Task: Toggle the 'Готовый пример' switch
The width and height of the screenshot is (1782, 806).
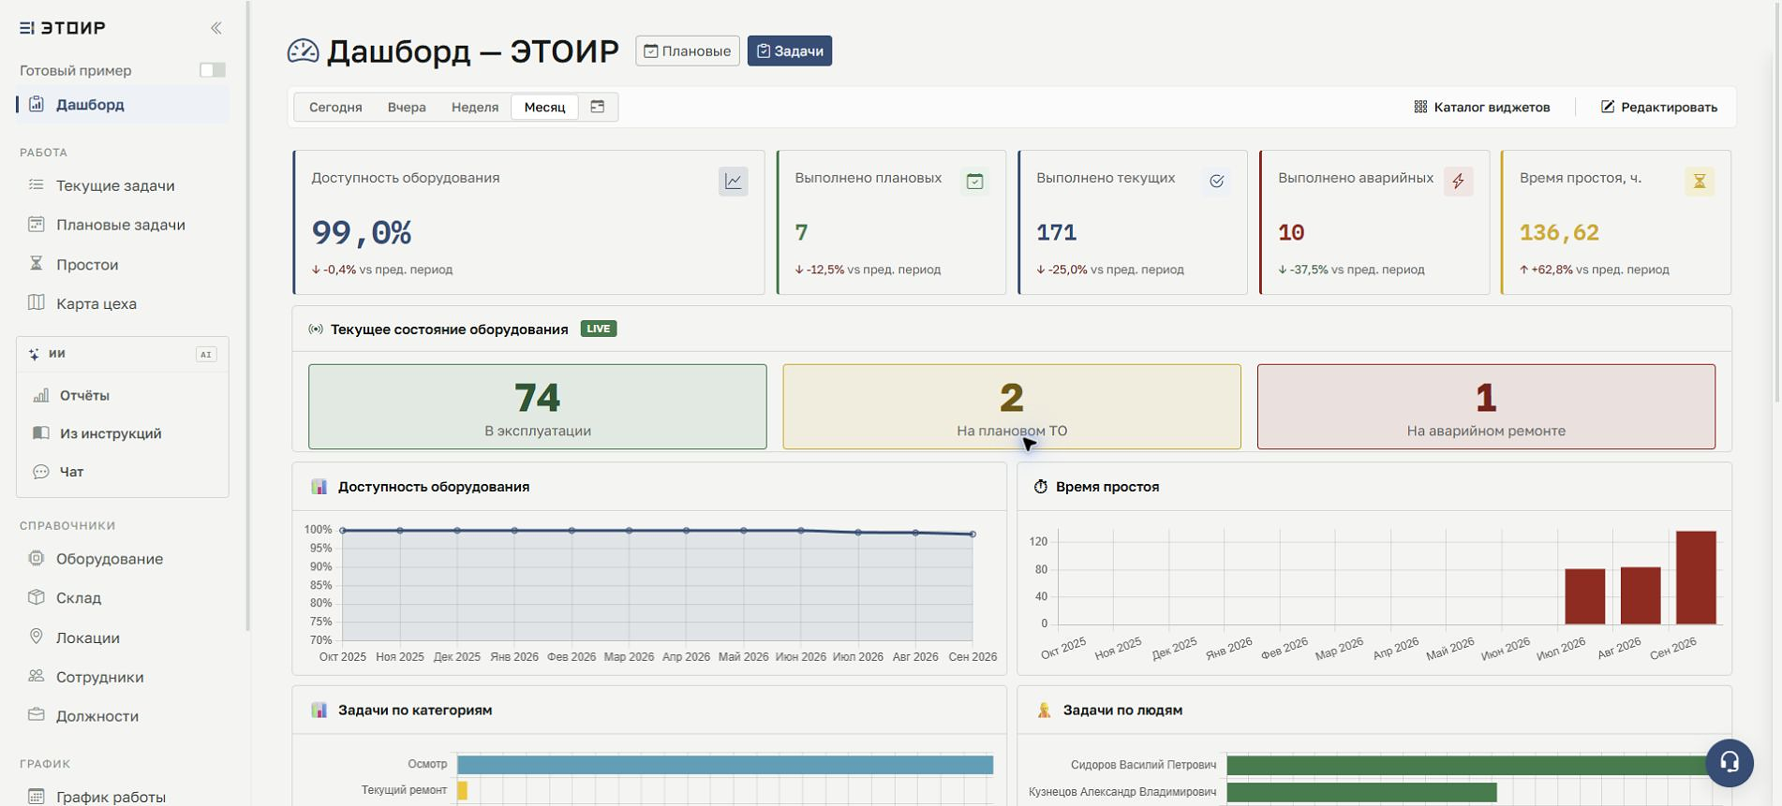Action: [x=213, y=70]
